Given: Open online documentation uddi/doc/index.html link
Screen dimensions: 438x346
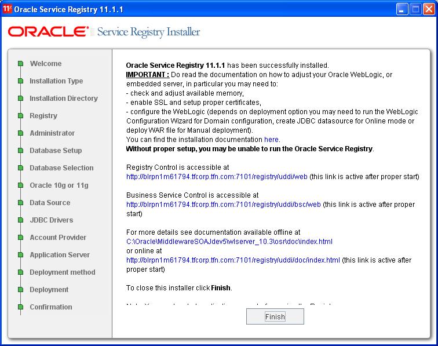Looking at the screenshot, I should click(233, 260).
